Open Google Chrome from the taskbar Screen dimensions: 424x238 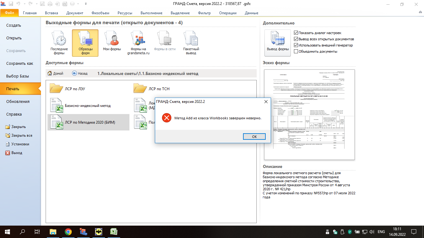click(68, 232)
